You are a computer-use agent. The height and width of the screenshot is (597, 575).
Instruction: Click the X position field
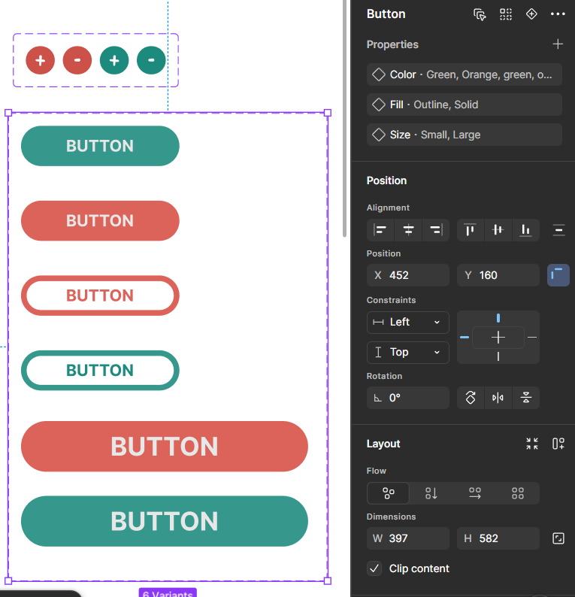click(x=408, y=275)
